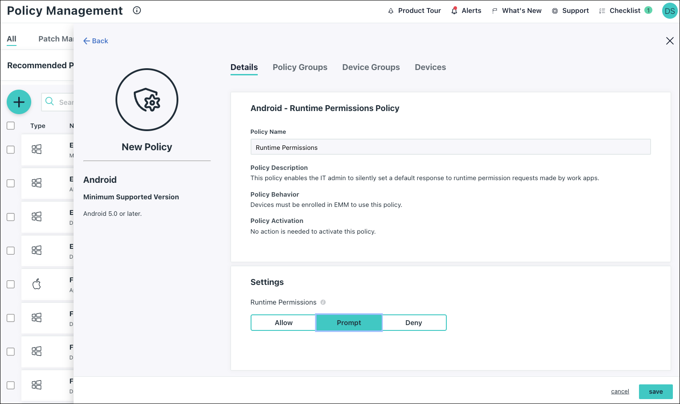The width and height of the screenshot is (680, 404).
Task: Click the green add policy plus button
Action: pos(19,102)
